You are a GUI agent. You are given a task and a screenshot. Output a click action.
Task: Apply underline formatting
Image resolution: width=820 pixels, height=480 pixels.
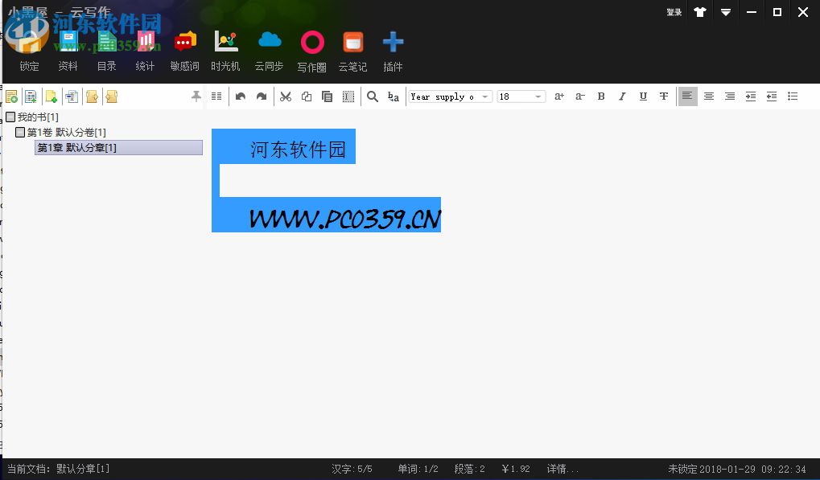coord(643,96)
